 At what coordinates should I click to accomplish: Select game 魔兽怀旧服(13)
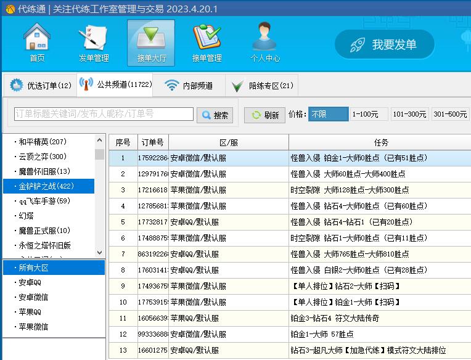(49, 171)
